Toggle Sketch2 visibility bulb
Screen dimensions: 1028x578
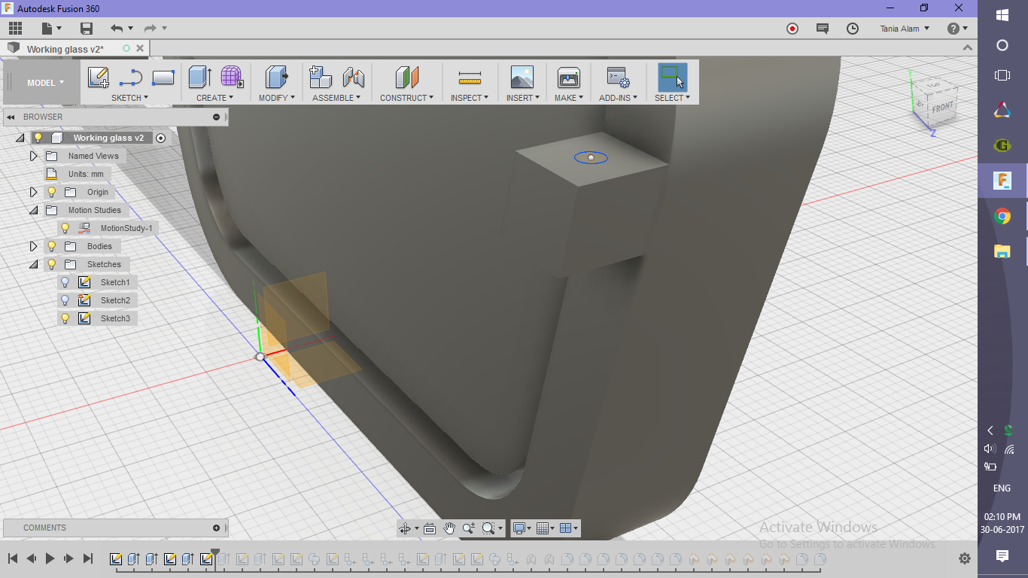click(x=65, y=300)
